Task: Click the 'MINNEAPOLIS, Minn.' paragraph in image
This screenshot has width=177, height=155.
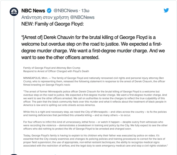Action: point(94,81)
